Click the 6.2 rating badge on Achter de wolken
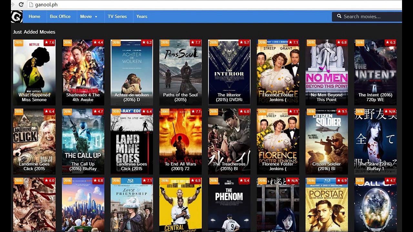This screenshot has height=232, width=413. pos(147,43)
